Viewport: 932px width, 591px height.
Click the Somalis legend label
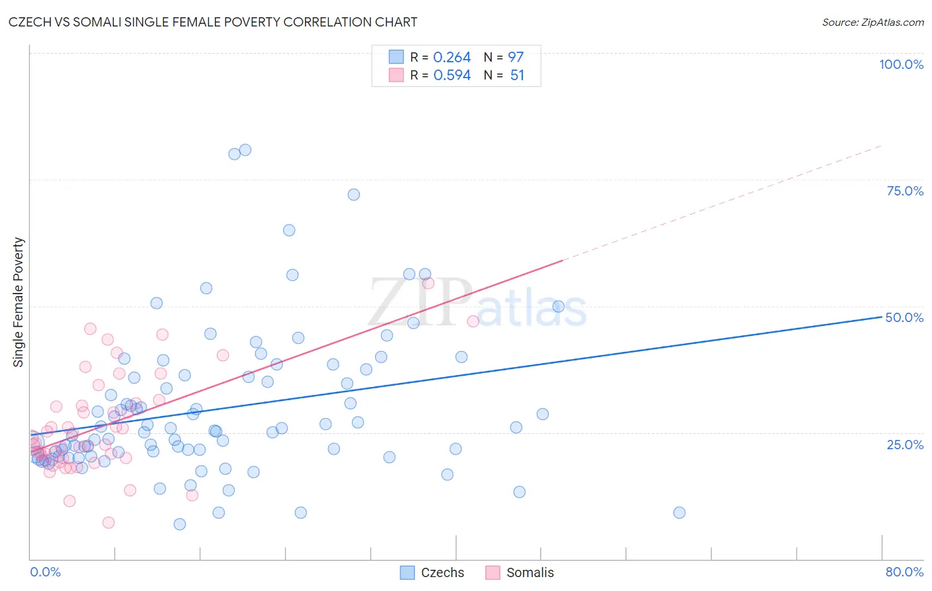[x=530, y=572]
